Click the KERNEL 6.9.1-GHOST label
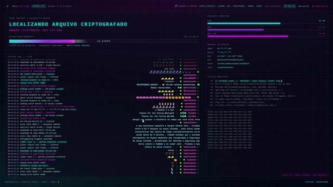Viewport: 333px width, 187px height. [60, 6]
